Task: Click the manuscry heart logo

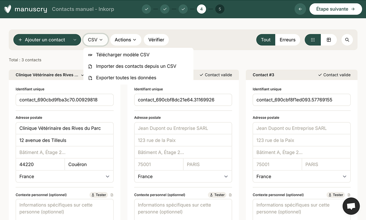Action: [8, 9]
